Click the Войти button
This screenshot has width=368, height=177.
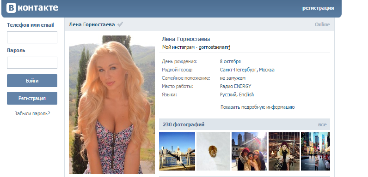tap(32, 81)
